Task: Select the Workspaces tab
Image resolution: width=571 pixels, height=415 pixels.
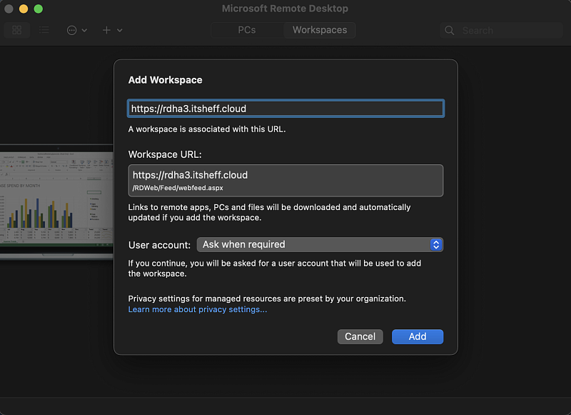Action: 320,30
